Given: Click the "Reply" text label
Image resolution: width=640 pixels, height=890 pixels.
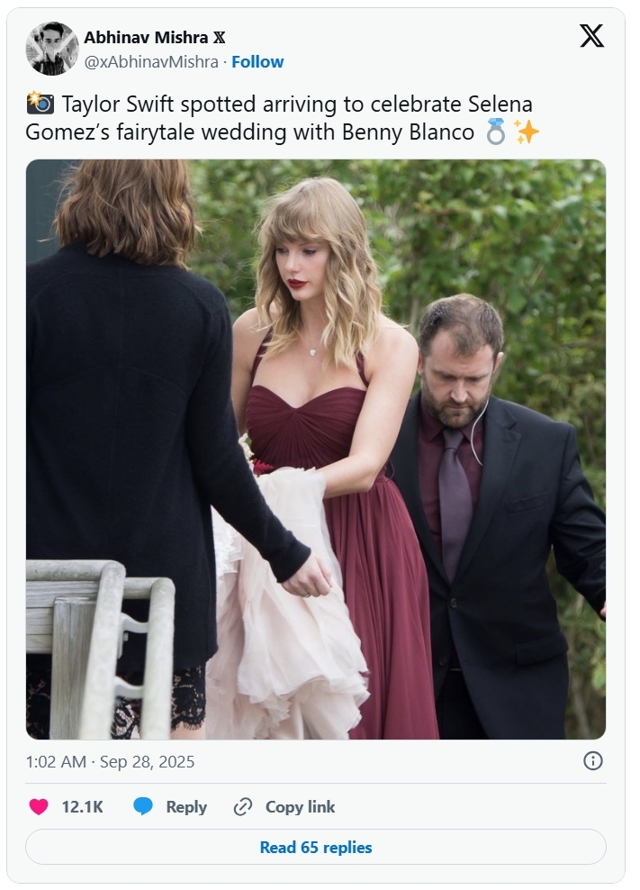Looking at the screenshot, I should click(186, 807).
